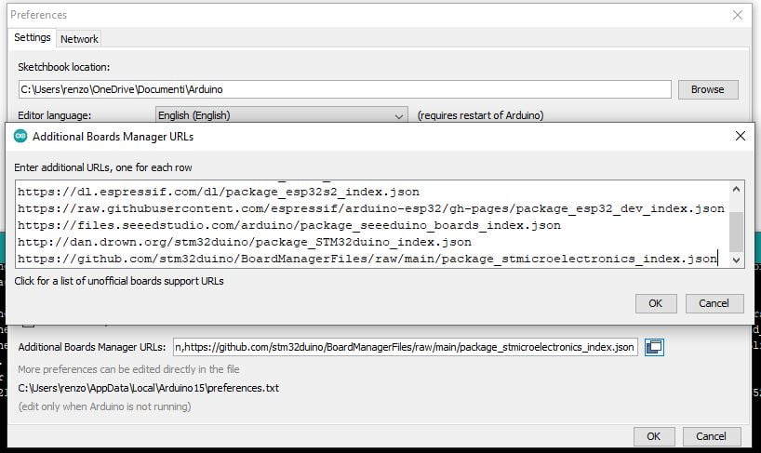Confirm the URLs dialog with OK

(x=656, y=303)
